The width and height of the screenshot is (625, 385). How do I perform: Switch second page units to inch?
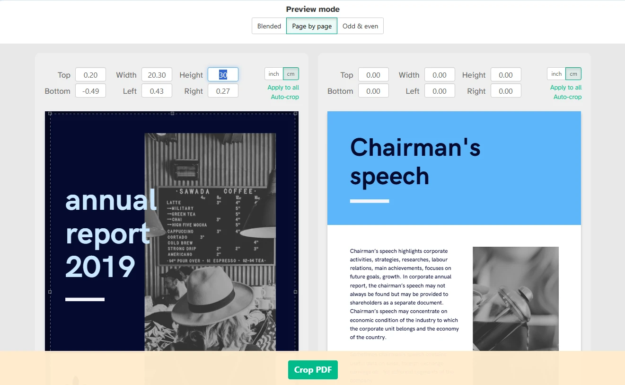pyautogui.click(x=556, y=74)
